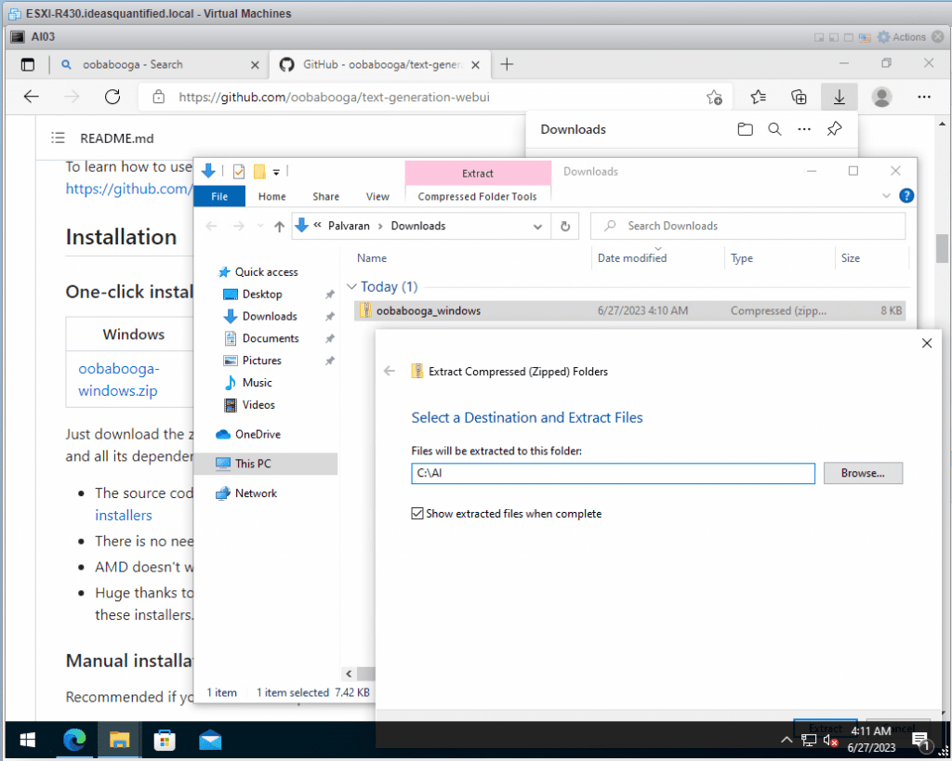Image resolution: width=952 pixels, height=761 pixels.
Task: Open Edge Settings and more menu
Action: [924, 97]
